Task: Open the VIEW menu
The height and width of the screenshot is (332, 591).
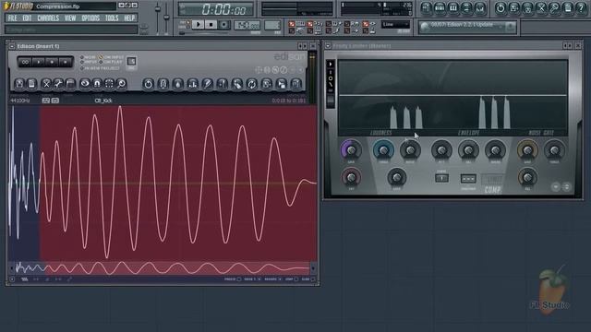Action: point(70,18)
